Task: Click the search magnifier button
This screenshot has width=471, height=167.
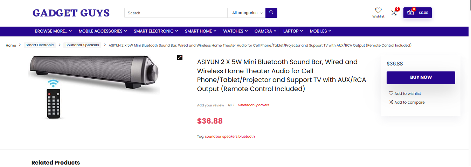Action: click(271, 13)
